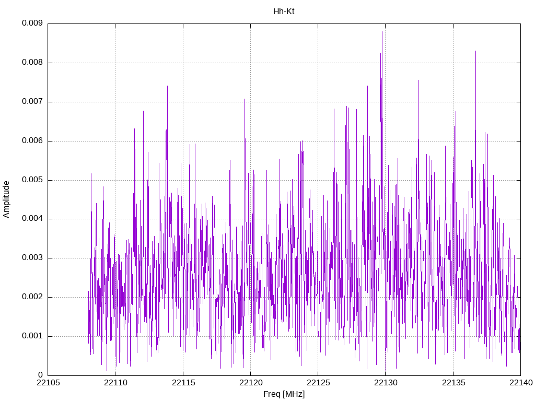
Task: Click the x-axis tick label 22105
Action: point(48,383)
